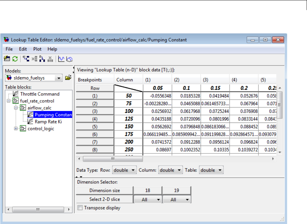
Task: Click the Dimension size button
Action: [x=104, y=191]
